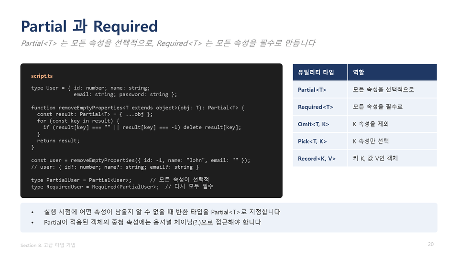Click the footer "Section 8. 고급 타입 기법"
459x258 pixels.
[48, 245]
